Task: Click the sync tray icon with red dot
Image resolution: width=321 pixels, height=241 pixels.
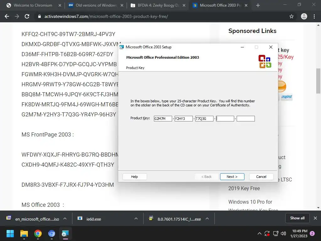Action: [267, 233]
